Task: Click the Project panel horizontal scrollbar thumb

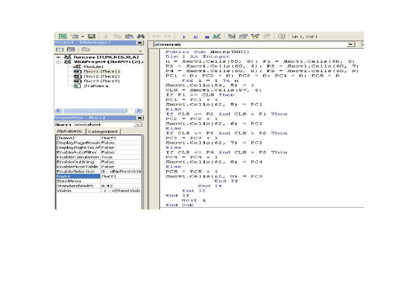Action: [94, 110]
